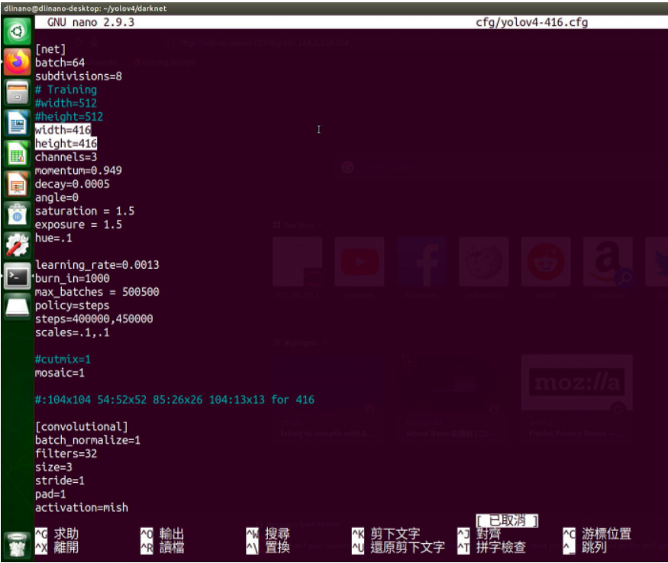Launch LibreOffice Impress from the dock
This screenshot has height=563, width=668.
click(x=17, y=184)
